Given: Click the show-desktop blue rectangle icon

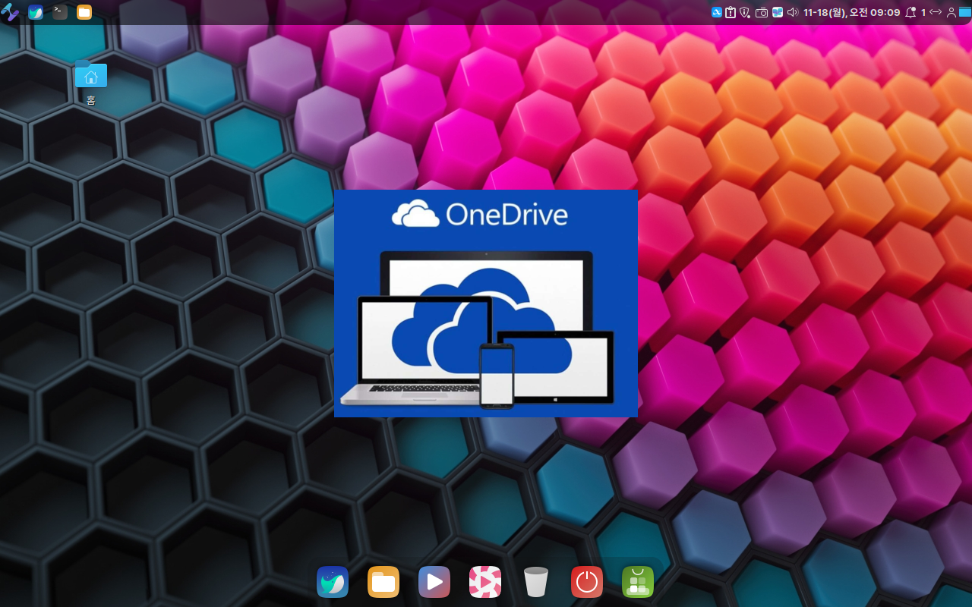Looking at the screenshot, I should 964,12.
